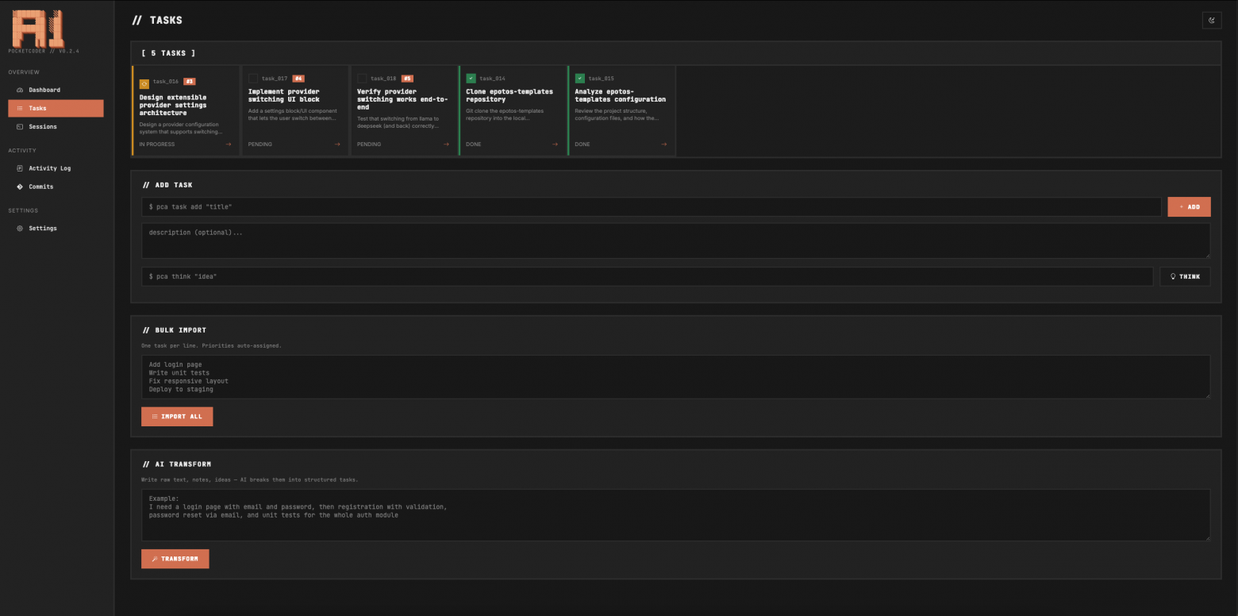Click the task_015 ID label
The height and width of the screenshot is (616, 1238).
point(601,79)
